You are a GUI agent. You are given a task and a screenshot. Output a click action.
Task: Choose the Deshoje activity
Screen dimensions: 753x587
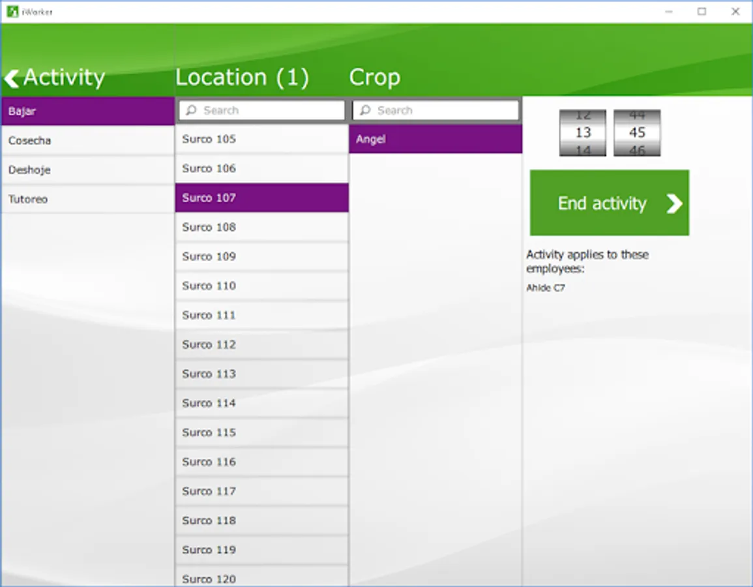pos(88,170)
